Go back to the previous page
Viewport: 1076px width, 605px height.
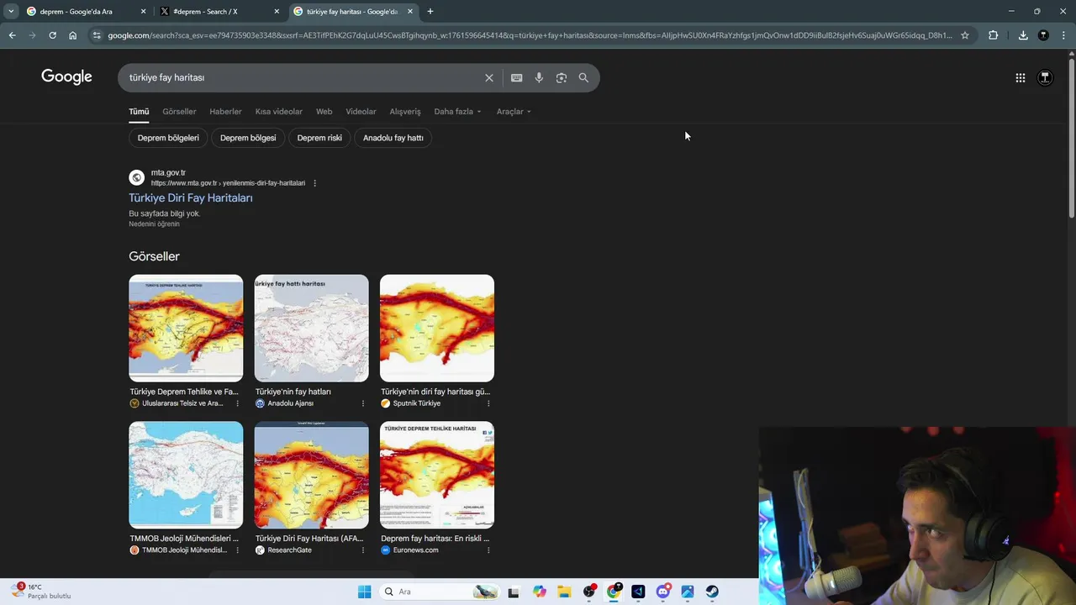point(12,35)
